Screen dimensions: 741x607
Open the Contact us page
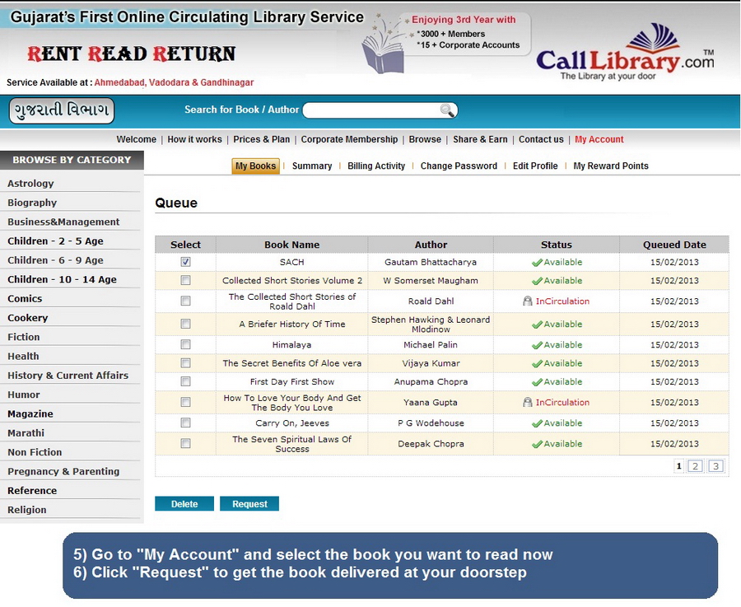pos(541,139)
